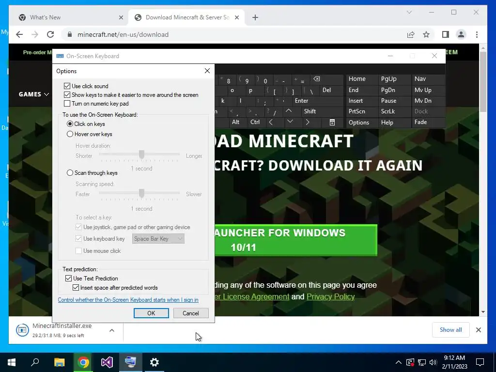Viewport: 496px width, 372px height.
Task: Expand the GAMES menu on Minecraft site
Action: click(x=34, y=94)
